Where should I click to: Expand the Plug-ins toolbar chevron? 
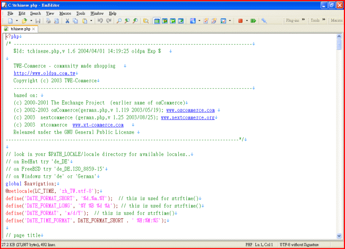click(x=303, y=21)
